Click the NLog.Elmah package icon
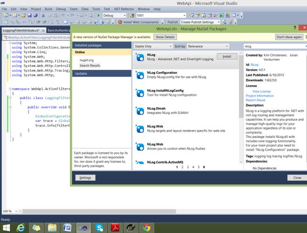Screen dimensions: 307x233 [140, 111]
